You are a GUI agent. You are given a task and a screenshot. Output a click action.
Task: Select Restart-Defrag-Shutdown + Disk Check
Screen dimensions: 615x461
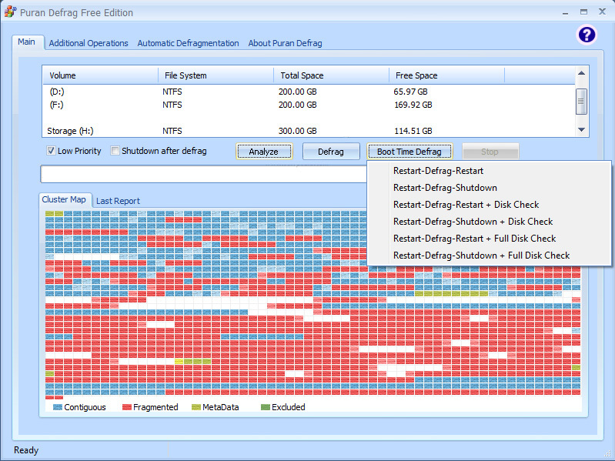(x=489, y=222)
